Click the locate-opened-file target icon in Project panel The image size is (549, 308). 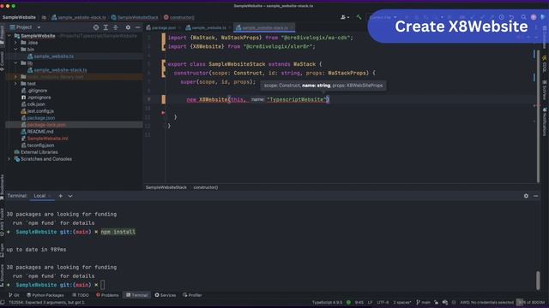(x=96, y=27)
